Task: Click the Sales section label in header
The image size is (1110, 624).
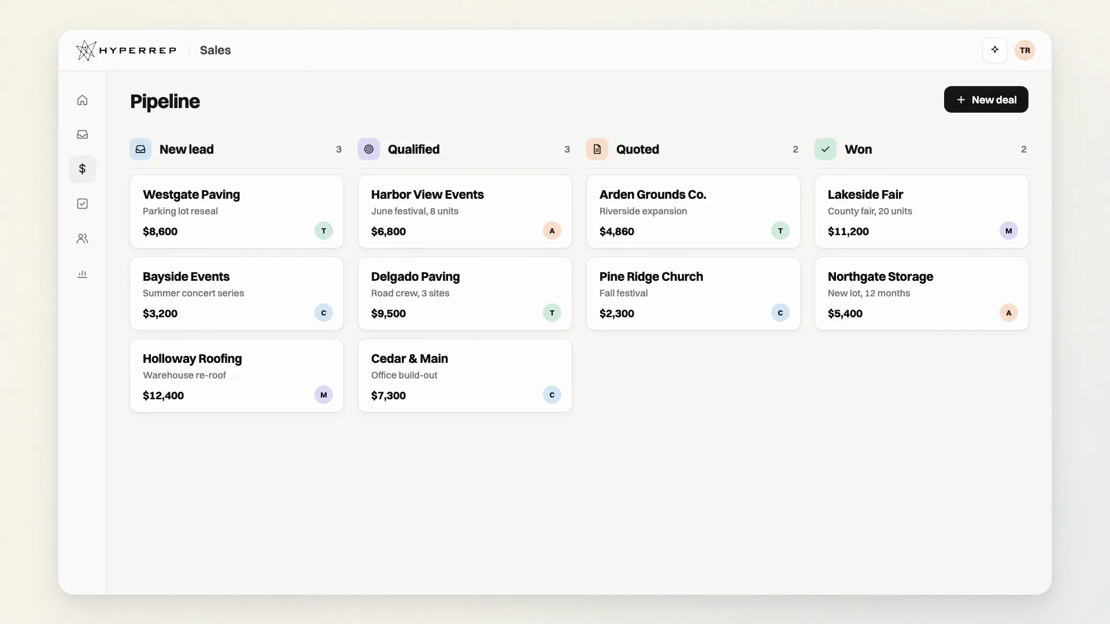Action: (215, 50)
